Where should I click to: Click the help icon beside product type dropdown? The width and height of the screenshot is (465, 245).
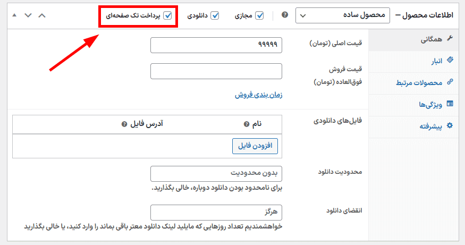coord(285,15)
